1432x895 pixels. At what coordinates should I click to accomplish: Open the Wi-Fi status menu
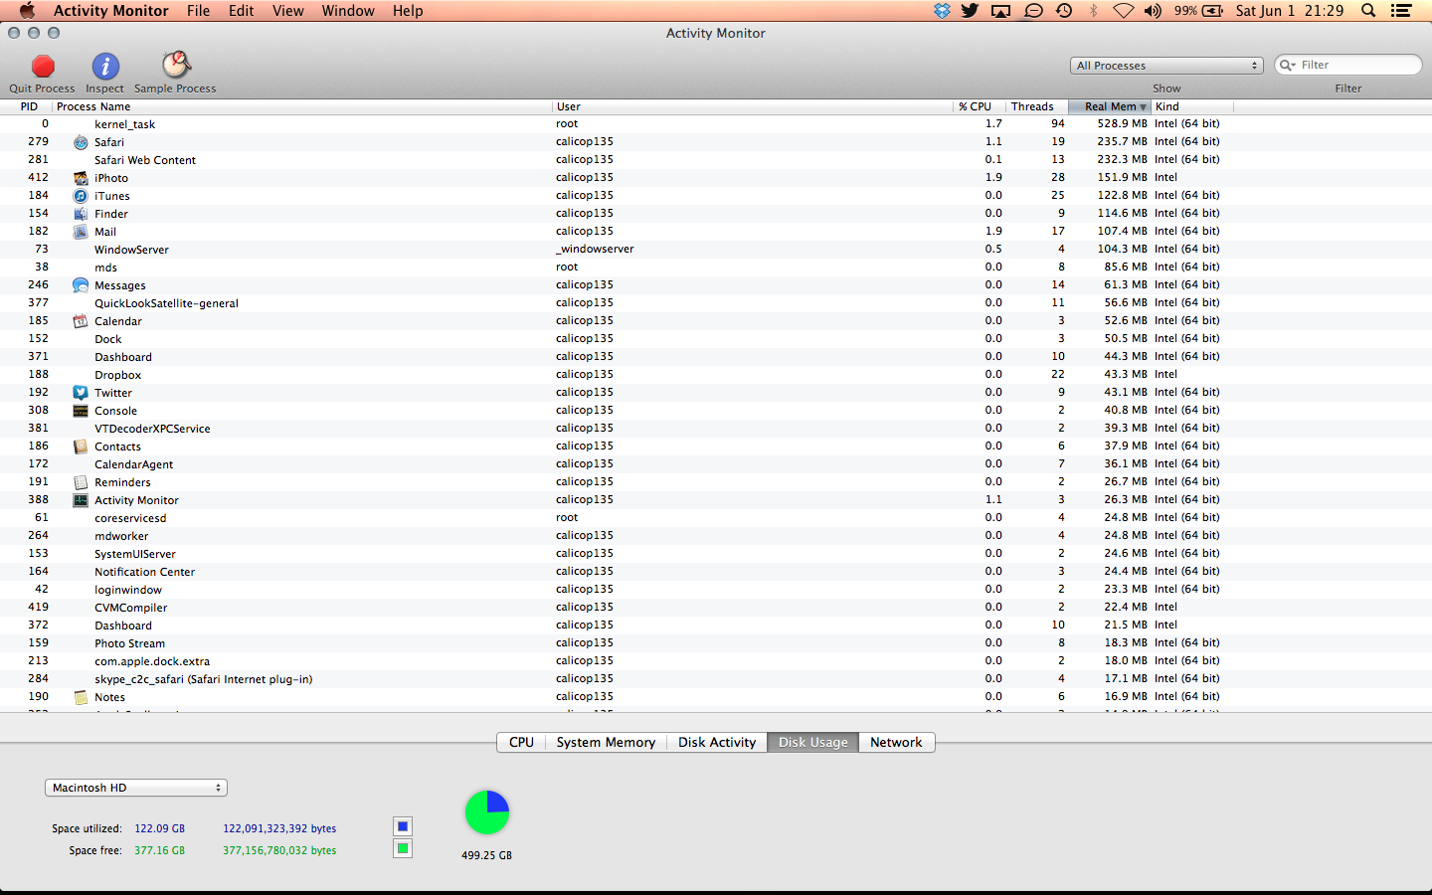point(1123,11)
